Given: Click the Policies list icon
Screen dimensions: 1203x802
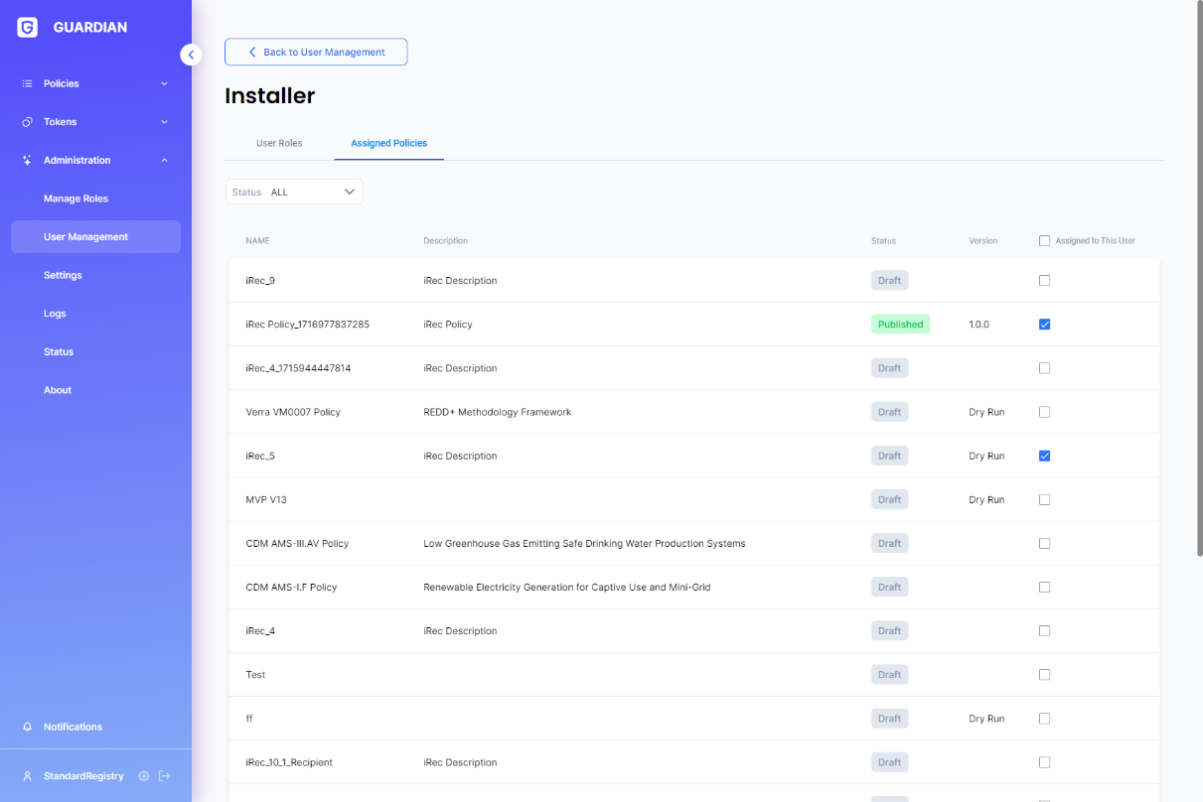Looking at the screenshot, I should click(x=28, y=83).
